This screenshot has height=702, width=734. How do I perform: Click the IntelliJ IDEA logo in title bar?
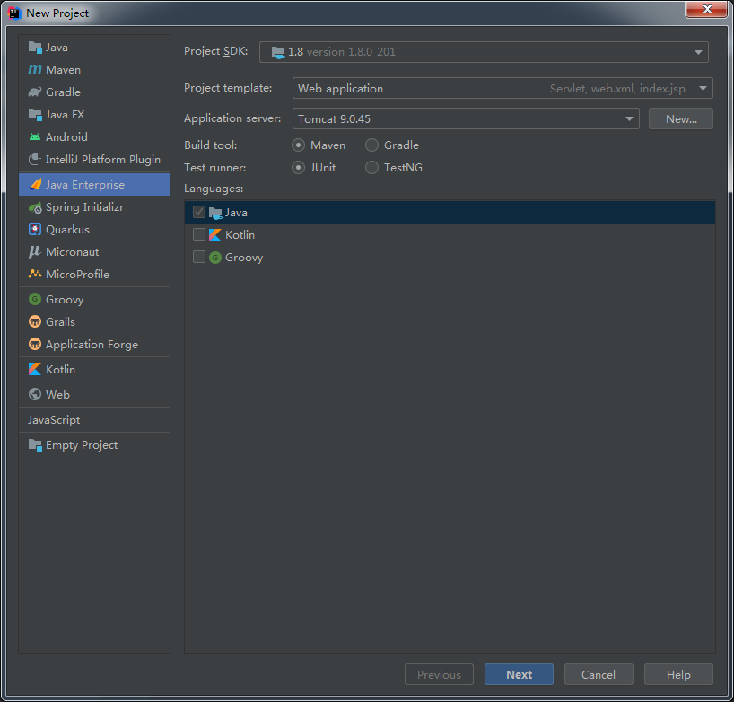(x=14, y=13)
